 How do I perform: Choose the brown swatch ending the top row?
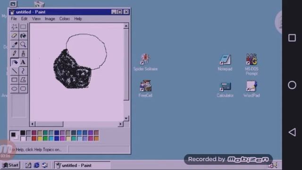pos(96,133)
